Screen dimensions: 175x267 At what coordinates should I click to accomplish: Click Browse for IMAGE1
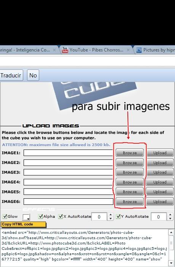pyautogui.click(x=130, y=153)
